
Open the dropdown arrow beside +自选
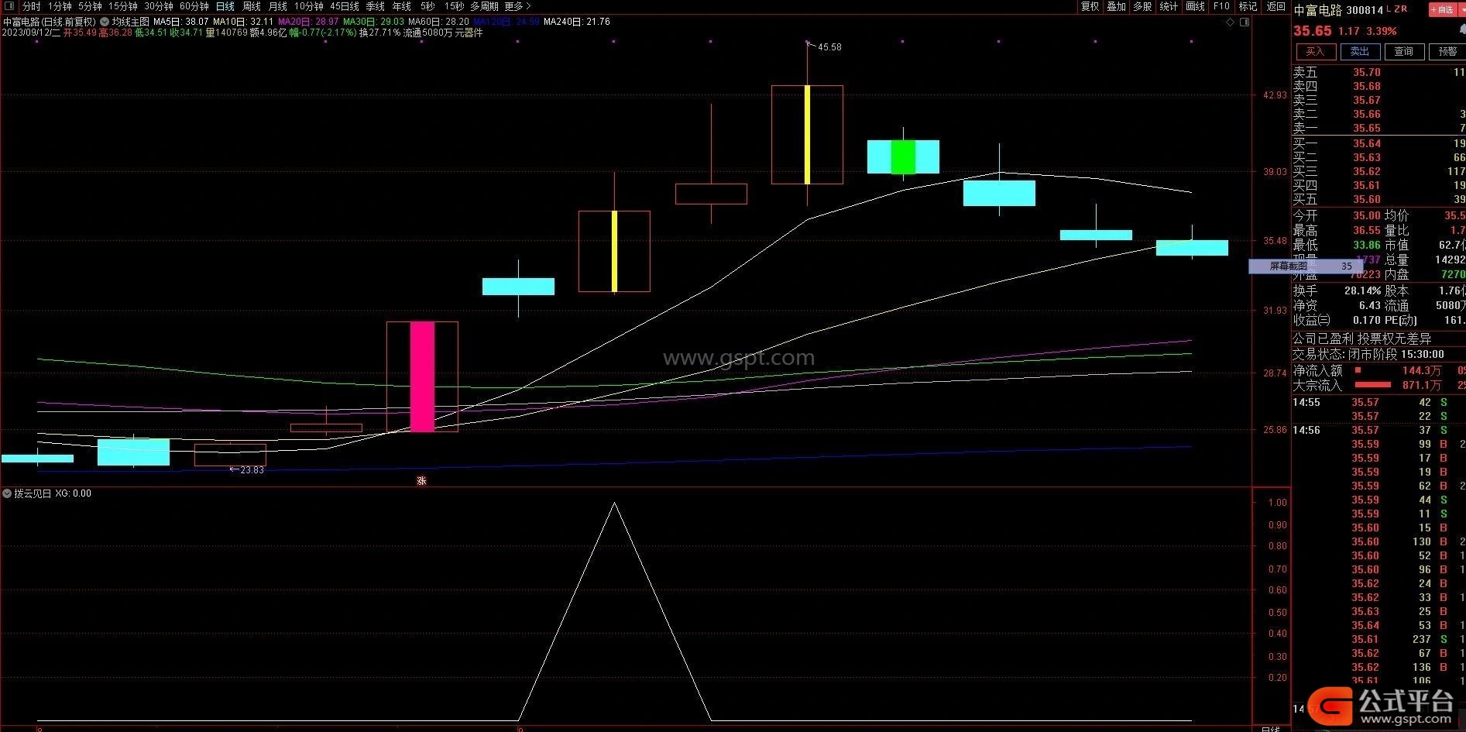[x=1462, y=10]
